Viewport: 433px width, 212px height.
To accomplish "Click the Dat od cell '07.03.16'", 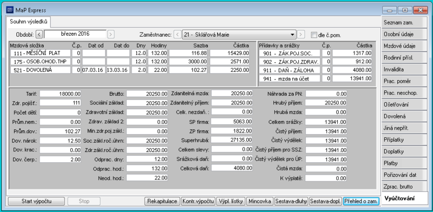I will click(x=93, y=70).
